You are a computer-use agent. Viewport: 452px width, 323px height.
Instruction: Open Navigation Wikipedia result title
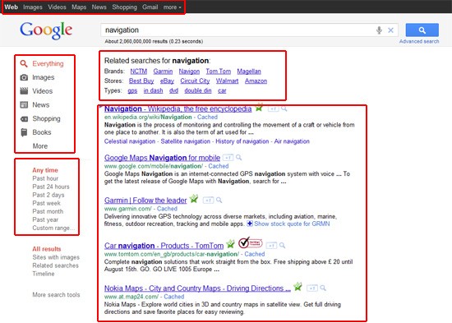pos(178,108)
